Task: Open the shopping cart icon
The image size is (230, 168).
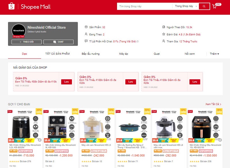Action: (x=214, y=6)
